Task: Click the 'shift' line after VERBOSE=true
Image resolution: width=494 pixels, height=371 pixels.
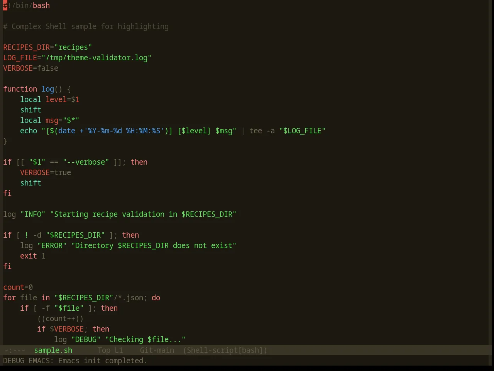Action: 31,183
